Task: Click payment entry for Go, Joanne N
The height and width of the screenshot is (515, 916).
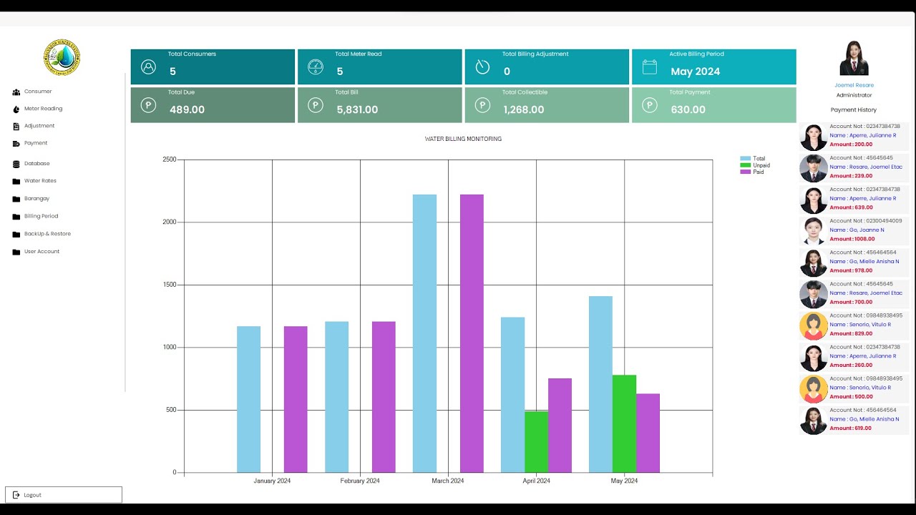Action: point(854,230)
